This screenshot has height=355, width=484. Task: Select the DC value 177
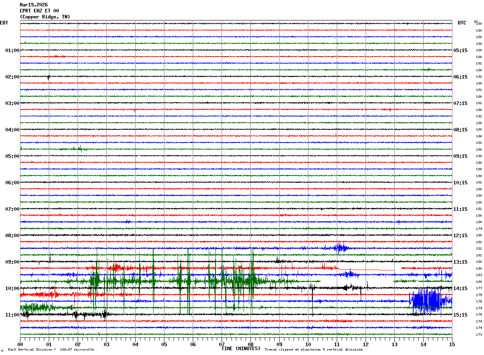click(479, 288)
